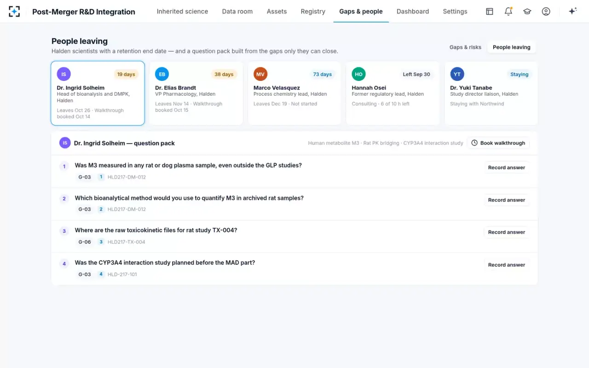Open the AI sparkle assistant

573,11
